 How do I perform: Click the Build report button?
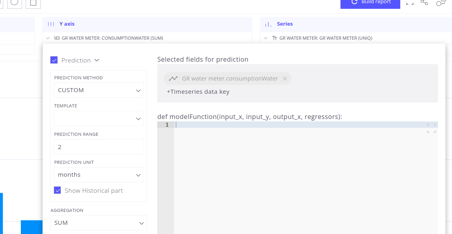370,3
